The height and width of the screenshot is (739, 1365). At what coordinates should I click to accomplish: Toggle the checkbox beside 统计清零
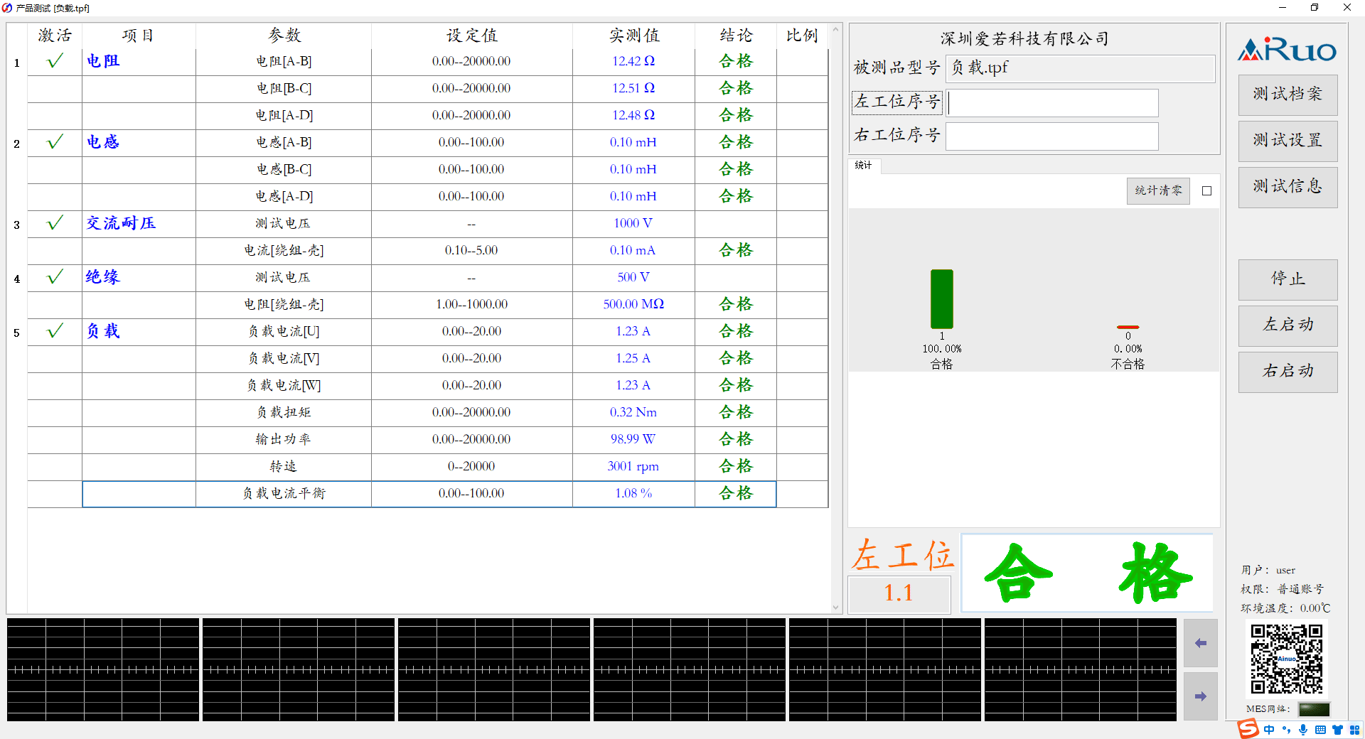[x=1206, y=191]
